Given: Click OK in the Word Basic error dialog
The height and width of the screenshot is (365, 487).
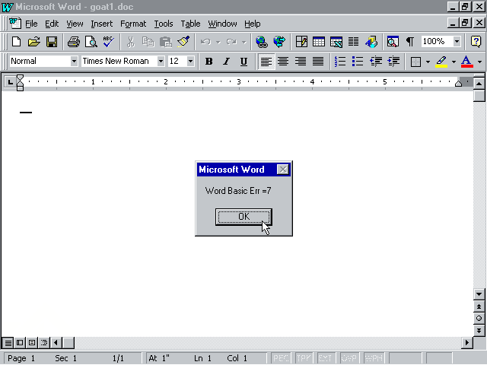Looking at the screenshot, I should [243, 217].
